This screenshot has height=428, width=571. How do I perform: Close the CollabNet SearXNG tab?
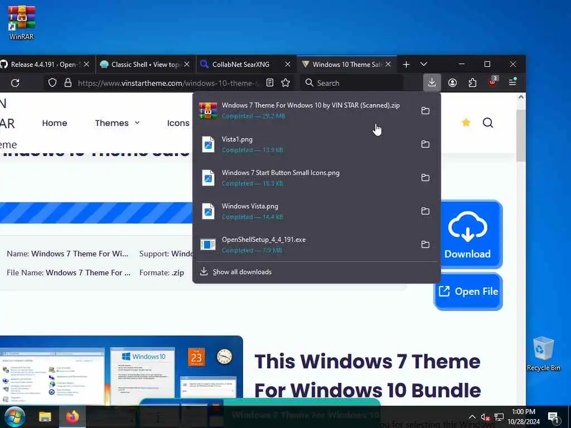point(288,65)
